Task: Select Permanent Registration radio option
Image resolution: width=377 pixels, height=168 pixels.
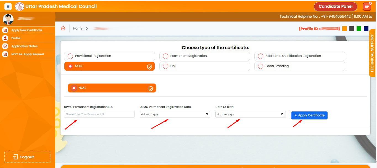Action: point(165,56)
